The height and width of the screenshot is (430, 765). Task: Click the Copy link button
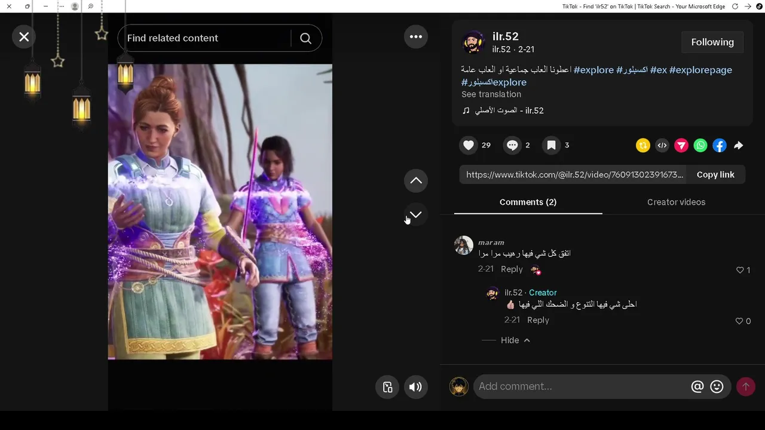pyautogui.click(x=715, y=174)
